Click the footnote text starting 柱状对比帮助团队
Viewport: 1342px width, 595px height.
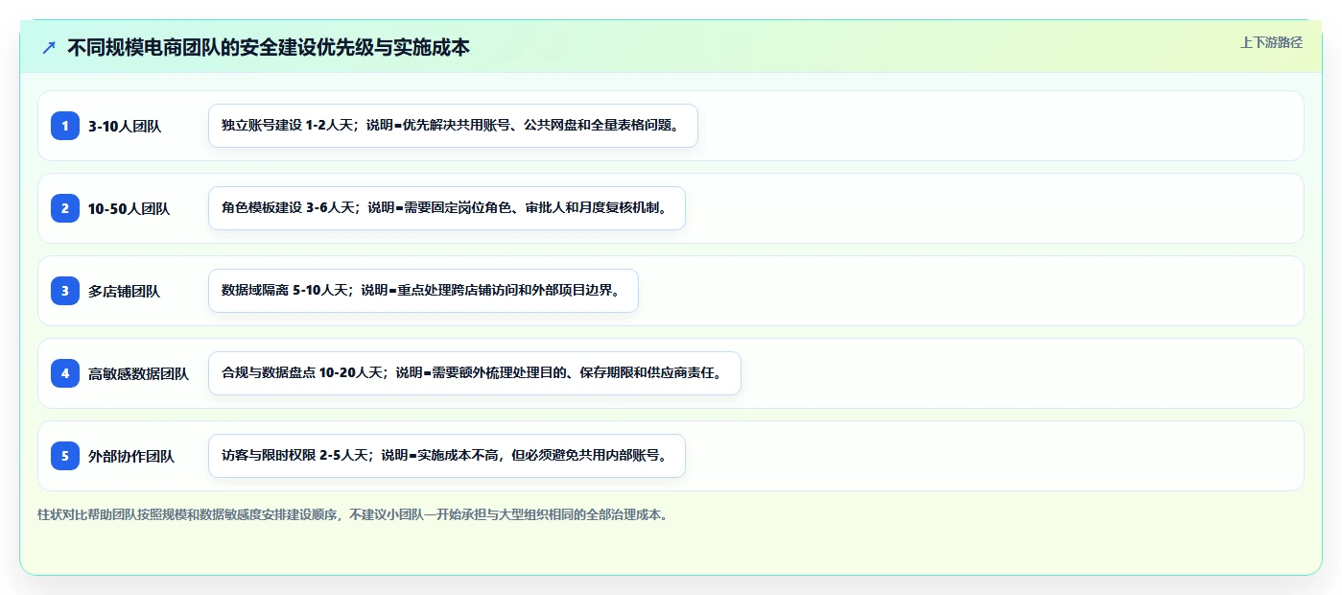pos(352,514)
